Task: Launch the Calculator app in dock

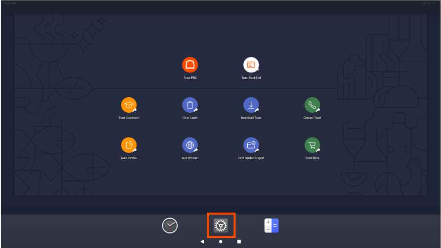Action: click(271, 225)
